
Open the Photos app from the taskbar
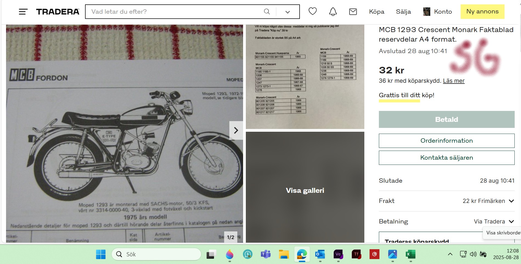coord(392,254)
